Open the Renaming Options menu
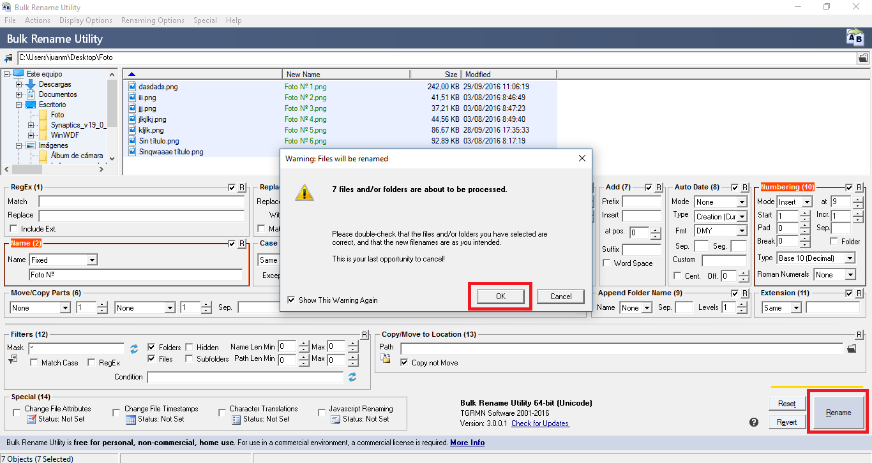The height and width of the screenshot is (463, 872). coord(153,20)
